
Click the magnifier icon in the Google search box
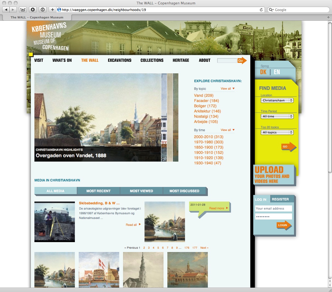tap(271, 10)
